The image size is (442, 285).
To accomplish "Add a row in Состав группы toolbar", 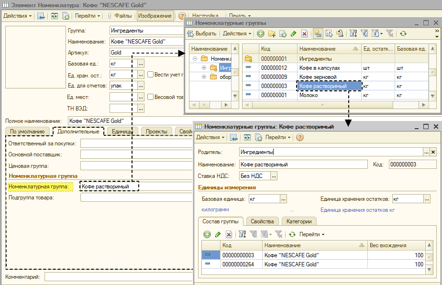I will [x=207, y=234].
